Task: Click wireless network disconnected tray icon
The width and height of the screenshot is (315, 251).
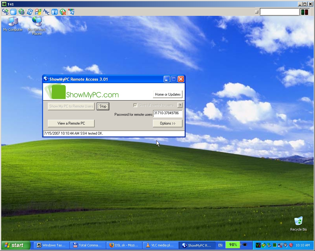Action: tap(280, 245)
